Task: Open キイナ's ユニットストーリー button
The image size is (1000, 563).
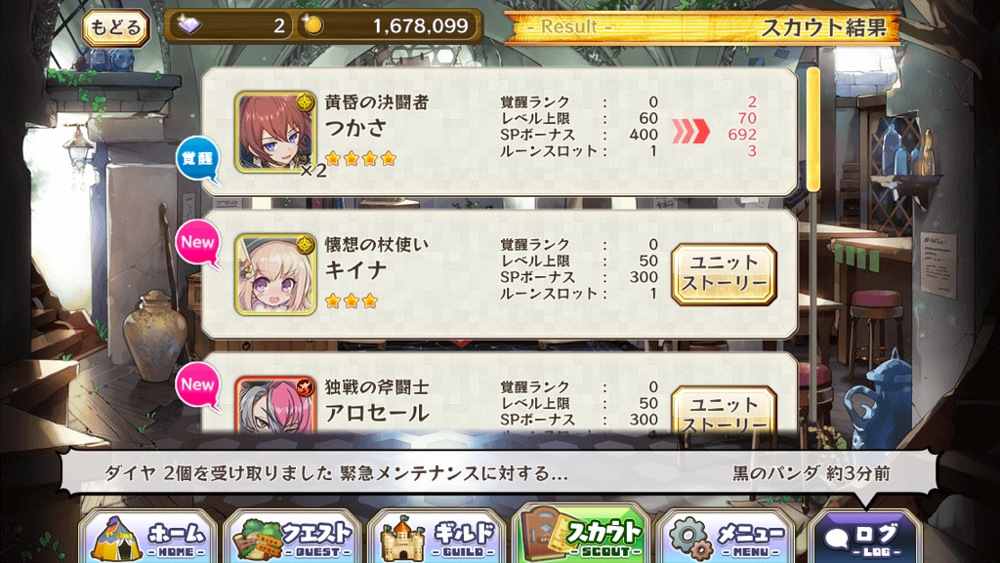Action: (x=724, y=274)
